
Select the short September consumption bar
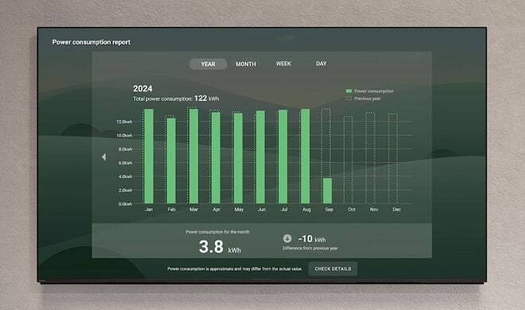point(328,191)
